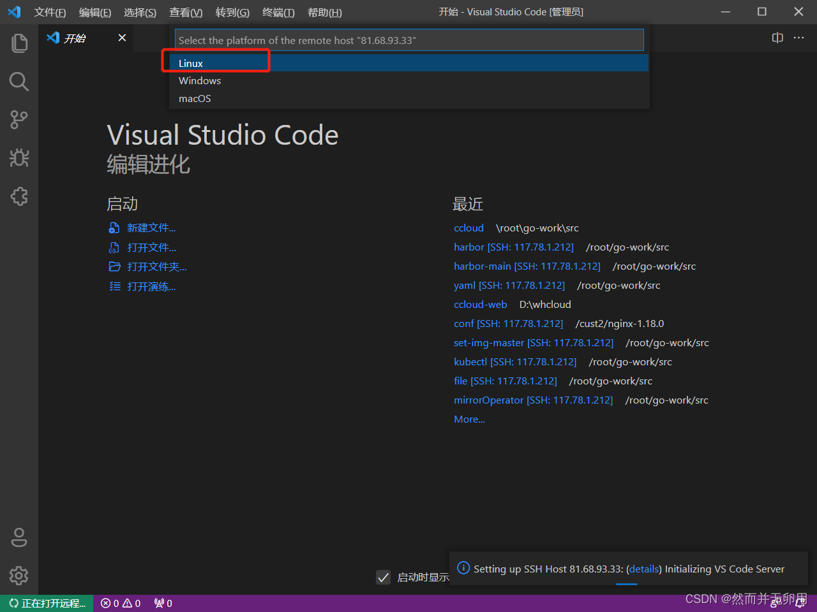Screen dimensions: 817x612
Task: Open recent project ccloud-web
Action: pyautogui.click(x=480, y=304)
